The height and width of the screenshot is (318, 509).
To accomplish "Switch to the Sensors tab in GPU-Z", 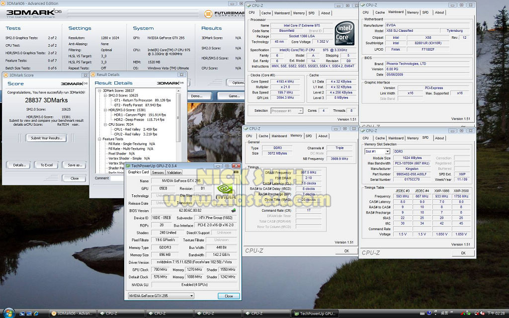I will click(158, 172).
